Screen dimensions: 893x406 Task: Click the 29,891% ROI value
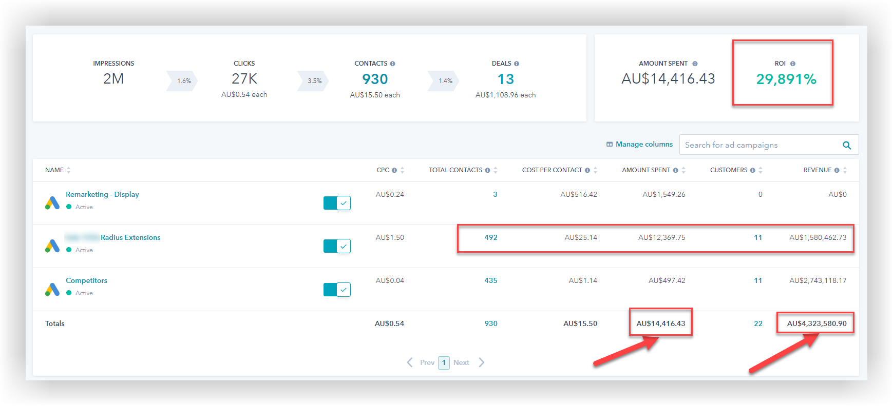(786, 79)
